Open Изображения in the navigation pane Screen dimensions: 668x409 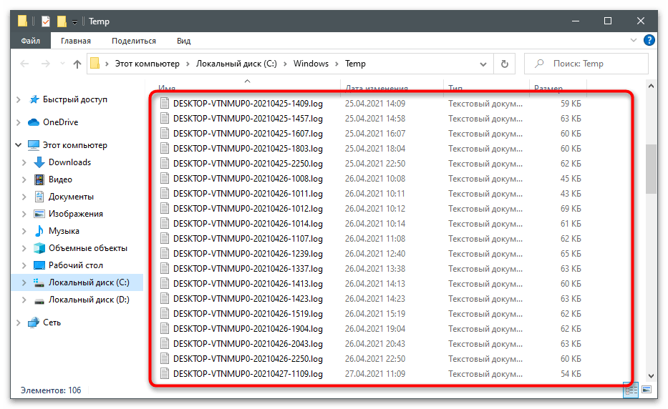(x=76, y=214)
